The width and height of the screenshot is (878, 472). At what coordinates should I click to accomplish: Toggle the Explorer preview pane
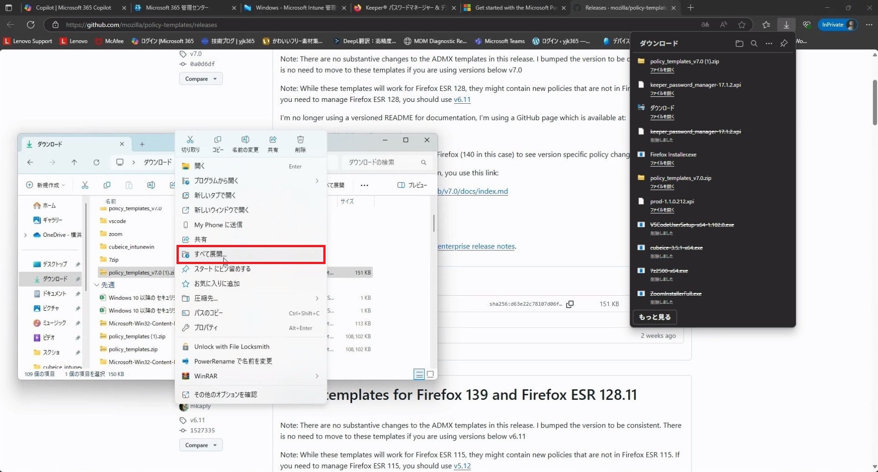[412, 185]
